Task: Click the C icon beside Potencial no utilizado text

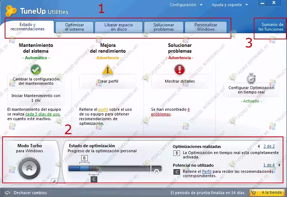Action: pyautogui.click(x=177, y=172)
